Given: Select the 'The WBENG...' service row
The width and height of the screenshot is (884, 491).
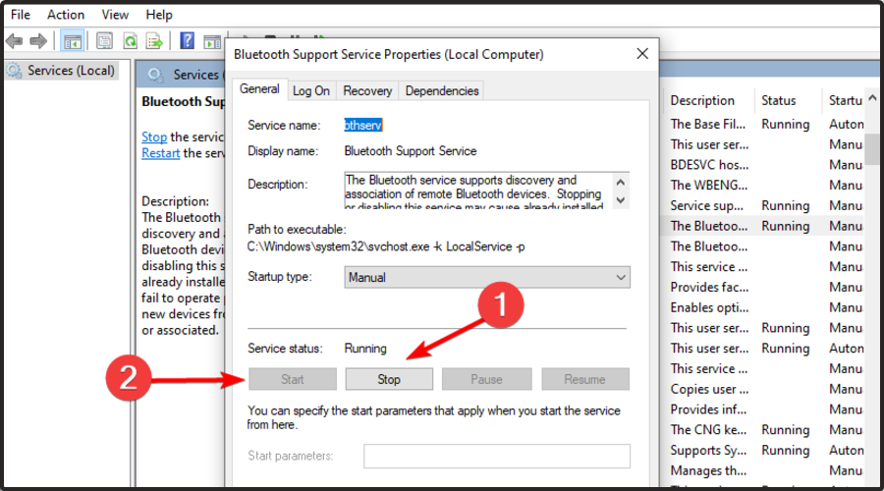Looking at the screenshot, I should pyautogui.click(x=763, y=185).
